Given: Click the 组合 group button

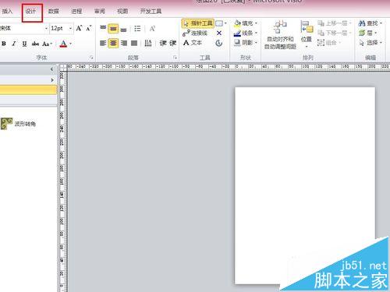Looking at the screenshot, I should click(x=329, y=42).
